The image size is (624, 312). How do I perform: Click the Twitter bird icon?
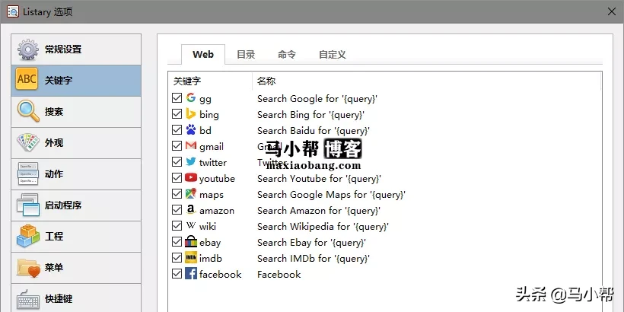coord(191,162)
